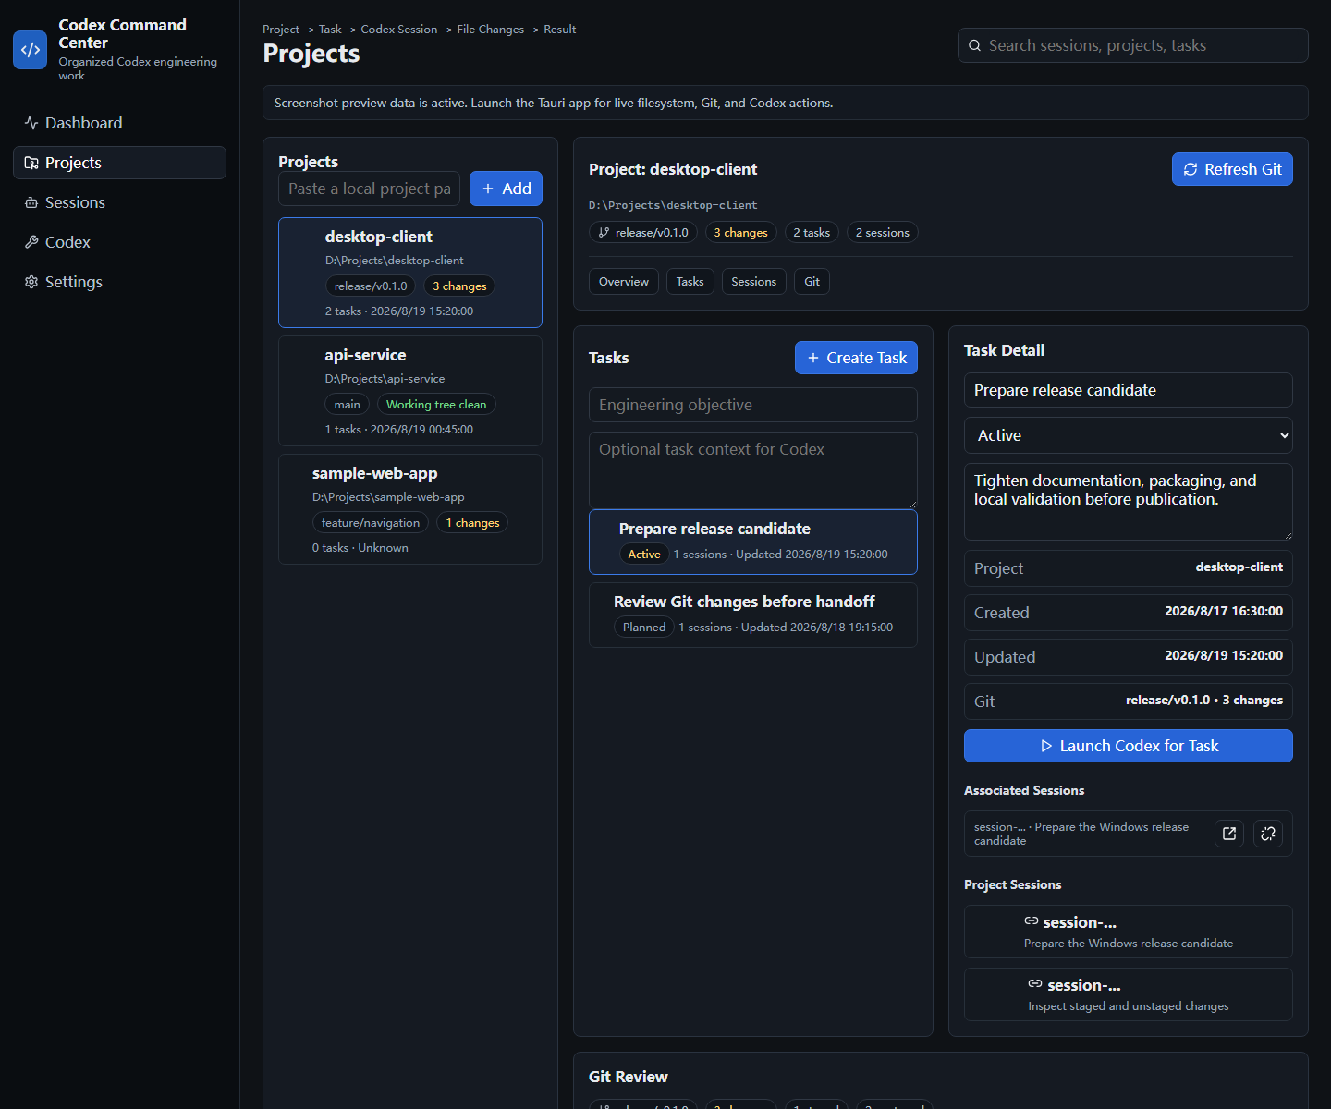Click the 0 tasks · Unknown text
Image resolution: width=1331 pixels, height=1109 pixels.
pyautogui.click(x=360, y=548)
